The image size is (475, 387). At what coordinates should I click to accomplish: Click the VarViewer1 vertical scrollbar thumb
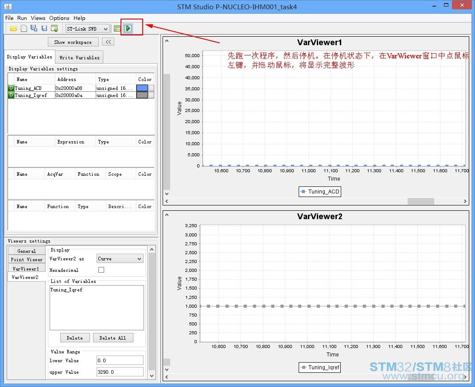pos(167,132)
